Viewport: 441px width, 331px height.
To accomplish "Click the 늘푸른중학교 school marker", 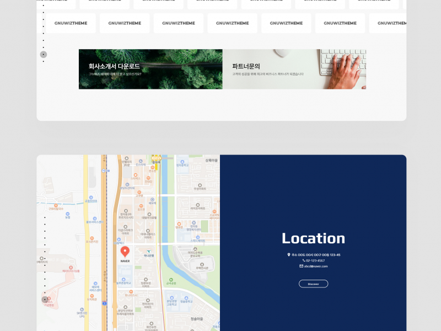I will click(123, 280).
